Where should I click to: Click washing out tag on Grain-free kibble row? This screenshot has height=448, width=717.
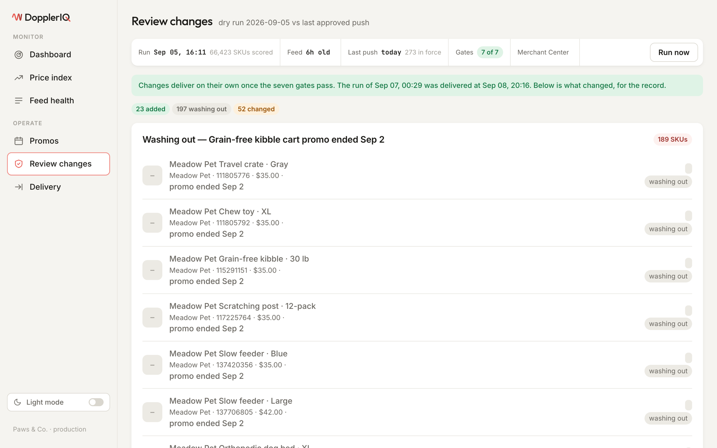(668, 276)
